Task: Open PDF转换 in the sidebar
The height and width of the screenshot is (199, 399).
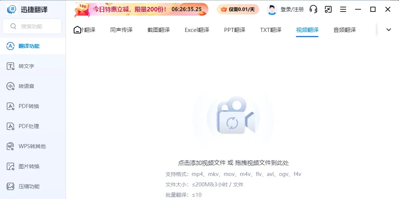Action: [33, 106]
